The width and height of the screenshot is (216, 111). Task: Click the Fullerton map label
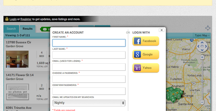coord(176,79)
